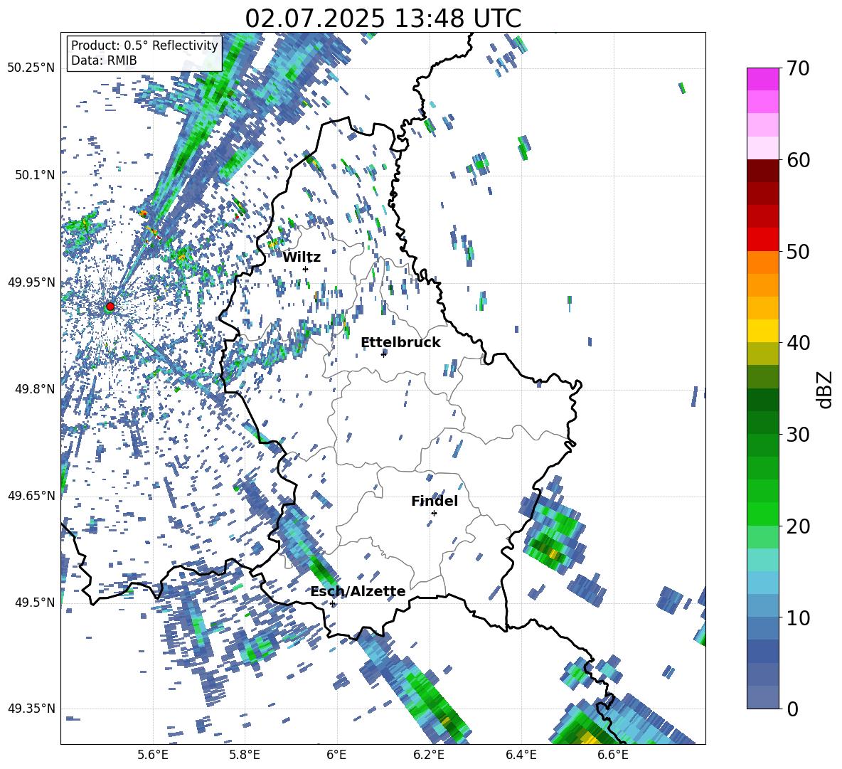
Task: Click the 20 value on colorbar
Action: [x=797, y=526]
